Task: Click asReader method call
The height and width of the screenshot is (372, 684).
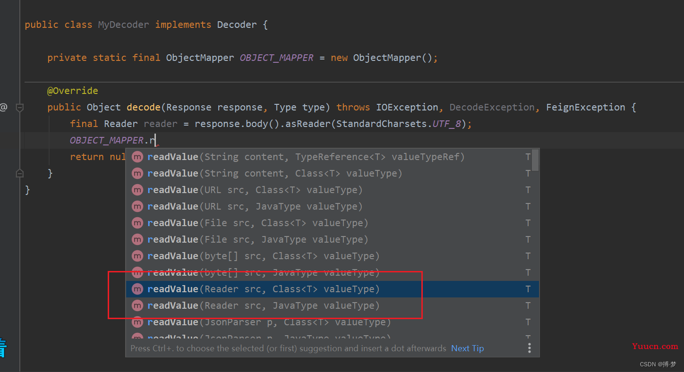Action: click(308, 124)
